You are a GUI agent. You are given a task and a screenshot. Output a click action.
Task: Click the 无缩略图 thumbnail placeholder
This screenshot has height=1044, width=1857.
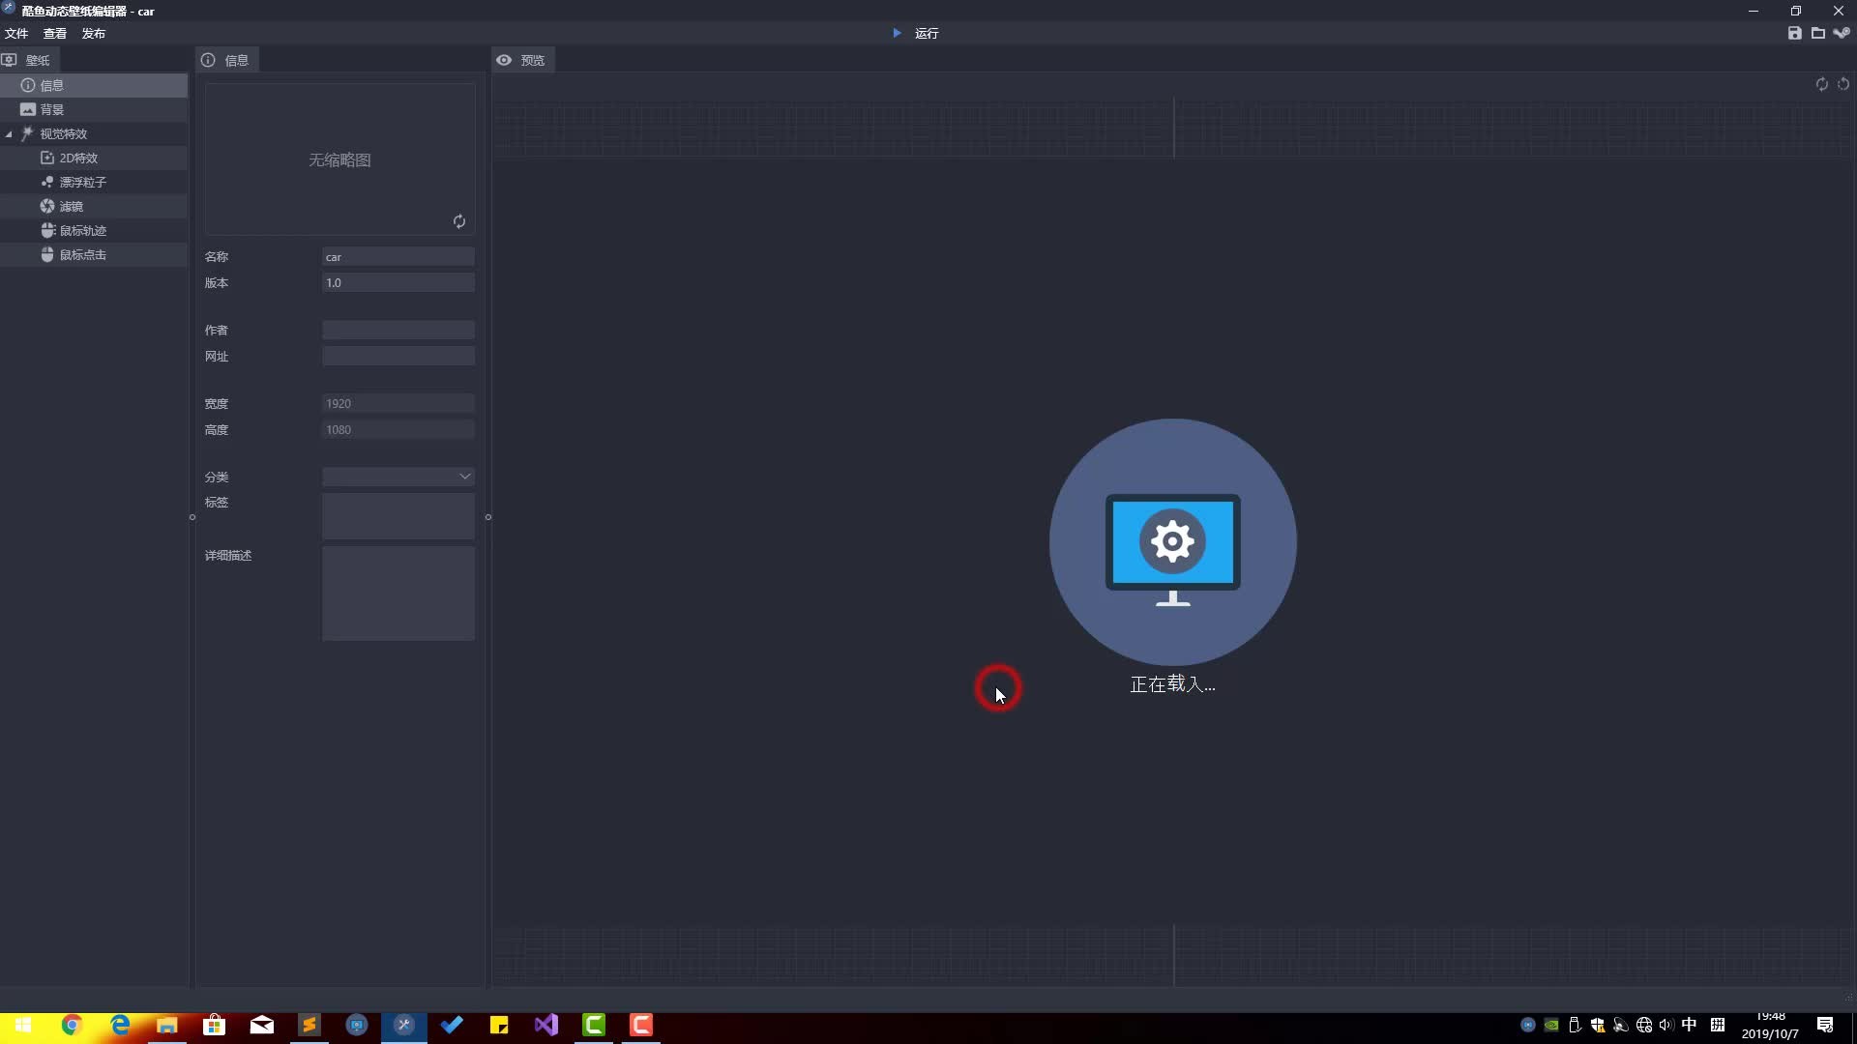tap(339, 159)
